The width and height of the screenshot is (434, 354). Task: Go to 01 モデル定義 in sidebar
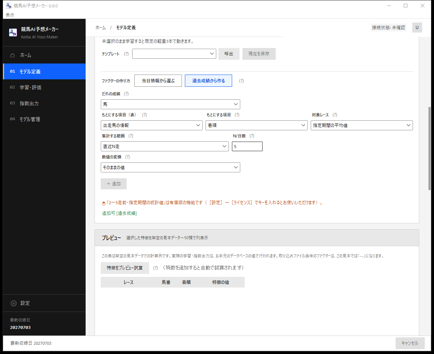pos(44,71)
